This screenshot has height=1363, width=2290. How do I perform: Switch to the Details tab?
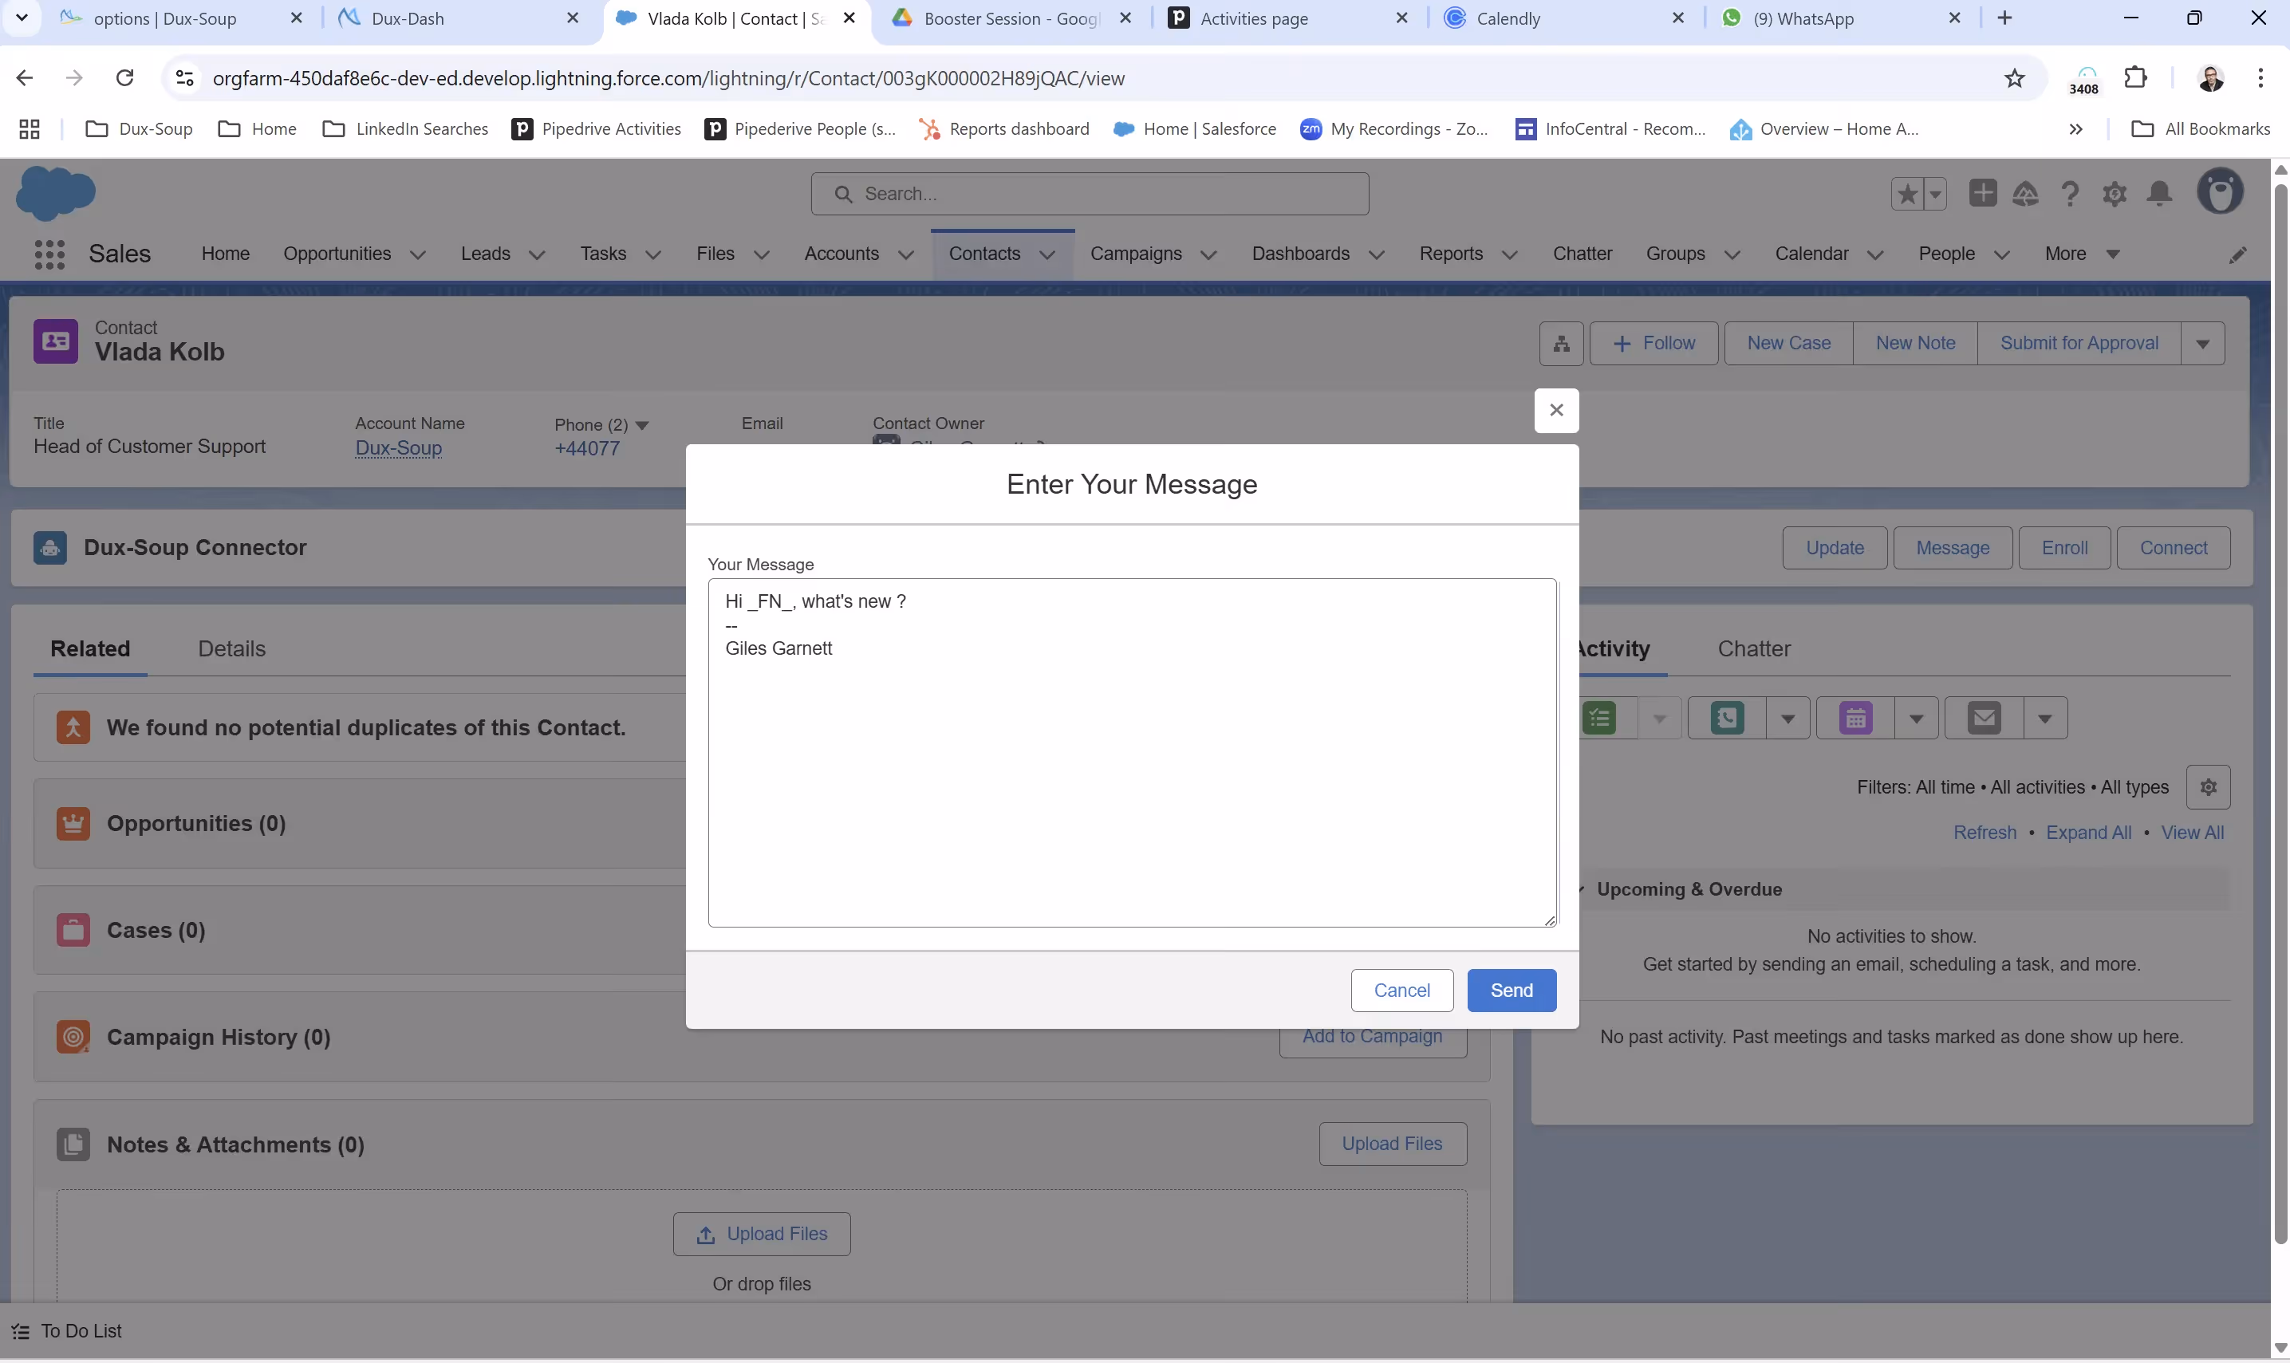click(x=231, y=648)
